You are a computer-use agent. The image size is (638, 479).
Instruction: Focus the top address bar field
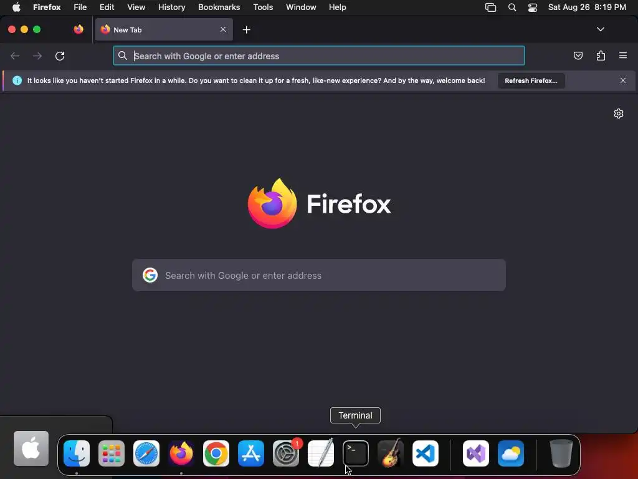point(319,56)
